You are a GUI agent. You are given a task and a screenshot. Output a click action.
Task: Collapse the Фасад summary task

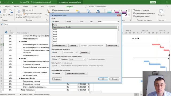click(x=20, y=58)
